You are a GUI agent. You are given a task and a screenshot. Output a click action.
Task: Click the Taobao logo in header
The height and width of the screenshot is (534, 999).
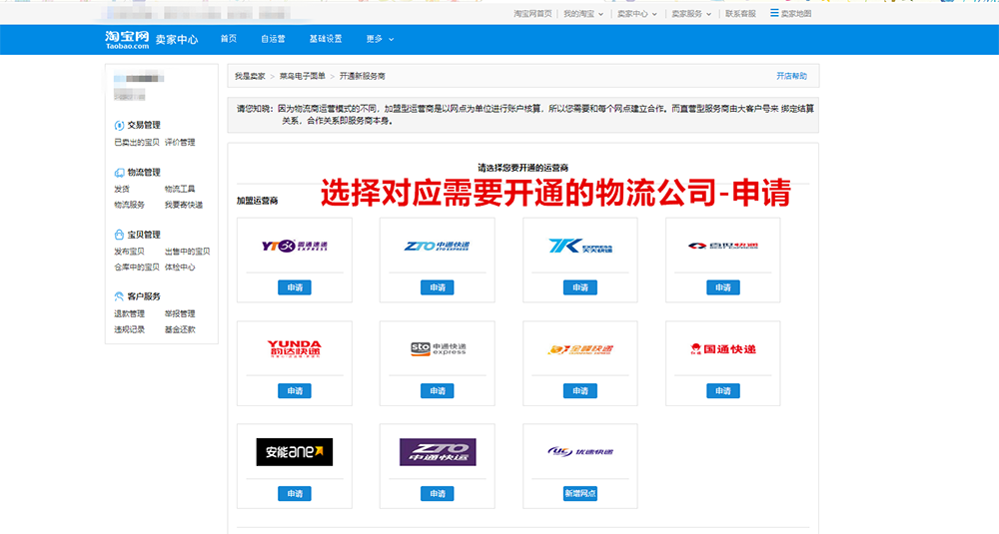tap(127, 40)
